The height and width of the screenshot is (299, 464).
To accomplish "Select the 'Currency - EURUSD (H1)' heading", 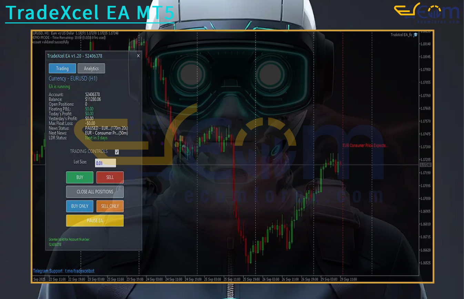I will (x=73, y=79).
